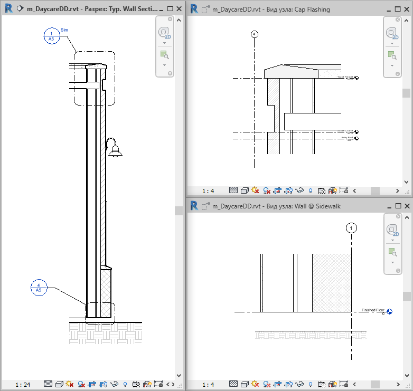Toggle Shadows in Cap Flashing view
This screenshot has height=391, width=413.
[267, 190]
